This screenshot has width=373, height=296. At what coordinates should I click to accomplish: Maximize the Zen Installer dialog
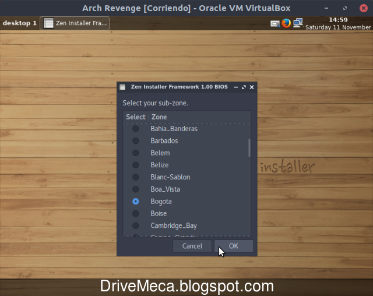[x=244, y=87]
